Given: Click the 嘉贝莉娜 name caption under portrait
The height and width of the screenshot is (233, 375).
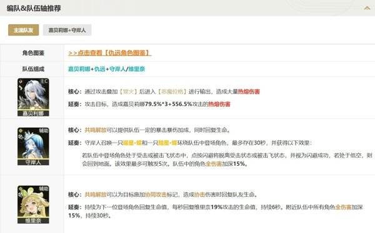Looking at the screenshot, I should tap(33, 113).
